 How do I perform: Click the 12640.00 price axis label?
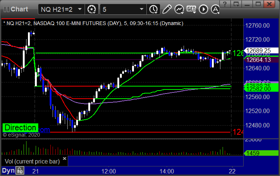tap(258, 68)
